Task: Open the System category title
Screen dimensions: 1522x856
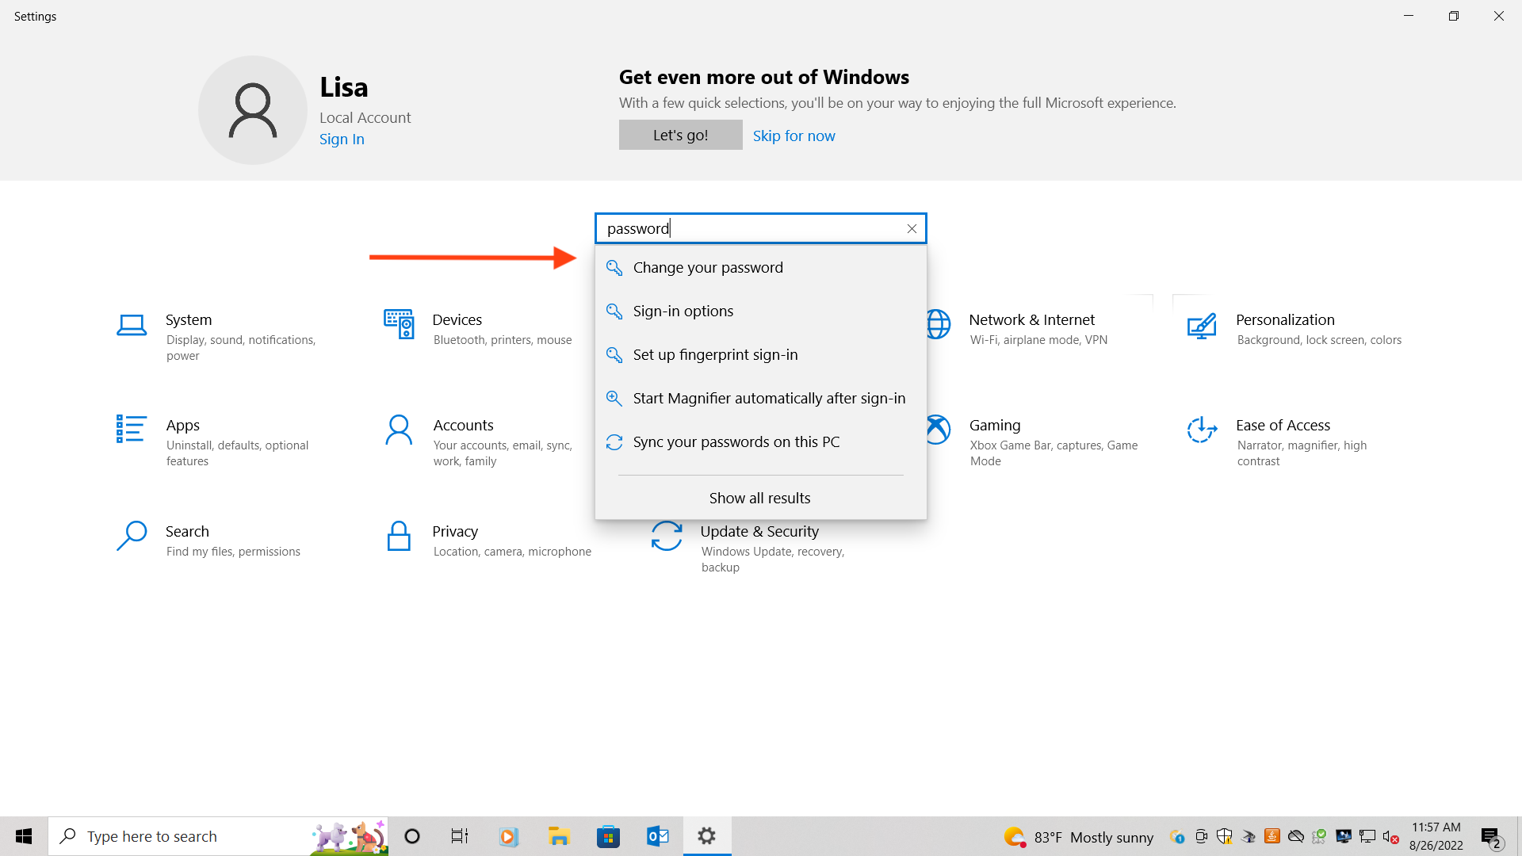Action: [x=189, y=319]
